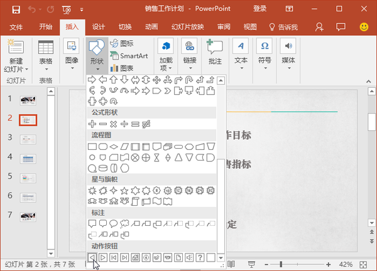Select the Home action button shape

click(135, 258)
